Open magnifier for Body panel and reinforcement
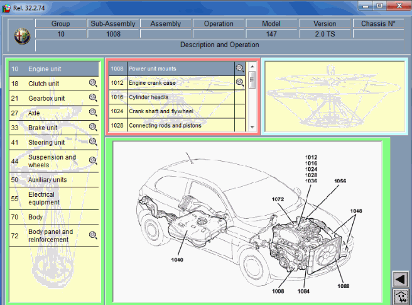The image size is (412, 305). click(x=93, y=235)
